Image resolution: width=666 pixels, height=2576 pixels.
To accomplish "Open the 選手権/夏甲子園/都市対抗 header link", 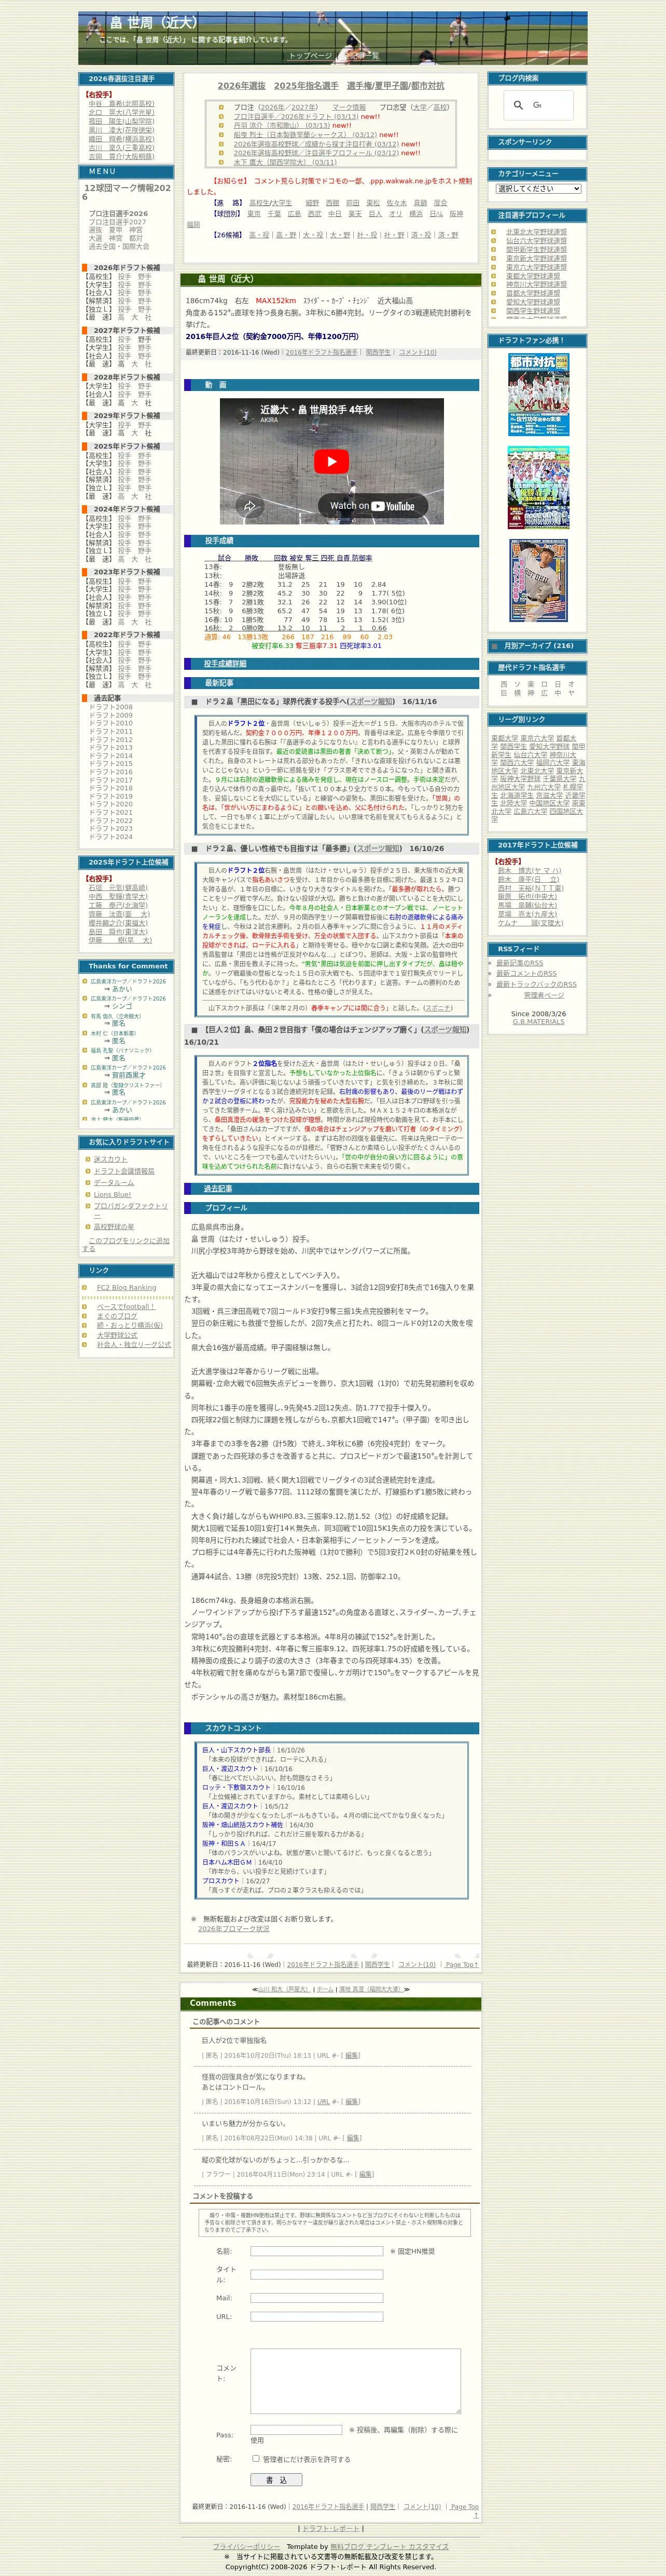I will [x=395, y=86].
